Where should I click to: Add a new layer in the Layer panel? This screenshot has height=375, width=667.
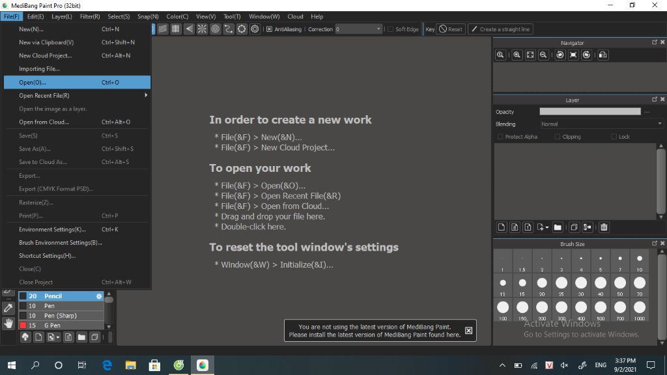tap(502, 227)
